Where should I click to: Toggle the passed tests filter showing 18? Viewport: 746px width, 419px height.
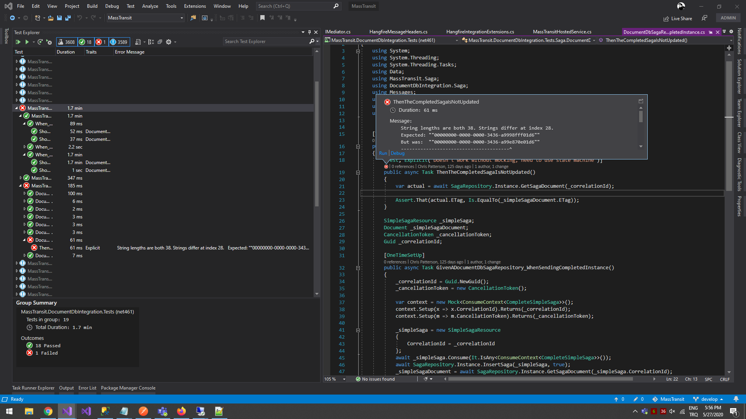coord(86,42)
